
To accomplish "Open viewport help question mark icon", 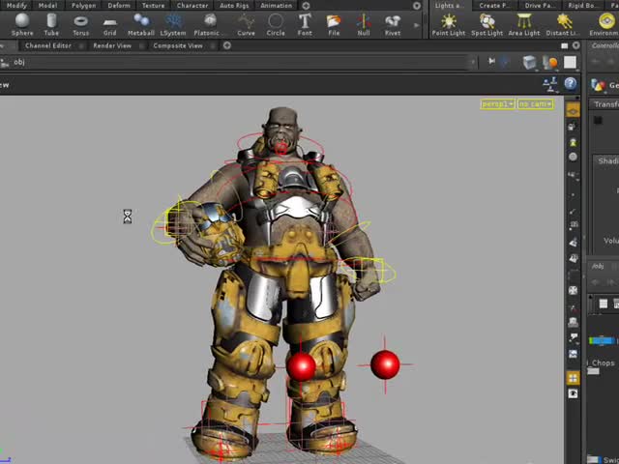I will point(572,84).
